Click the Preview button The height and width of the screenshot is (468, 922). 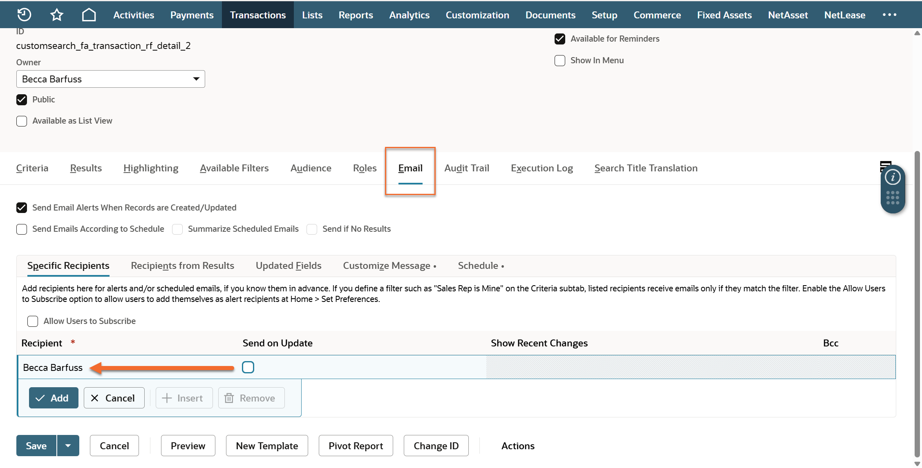pyautogui.click(x=188, y=446)
